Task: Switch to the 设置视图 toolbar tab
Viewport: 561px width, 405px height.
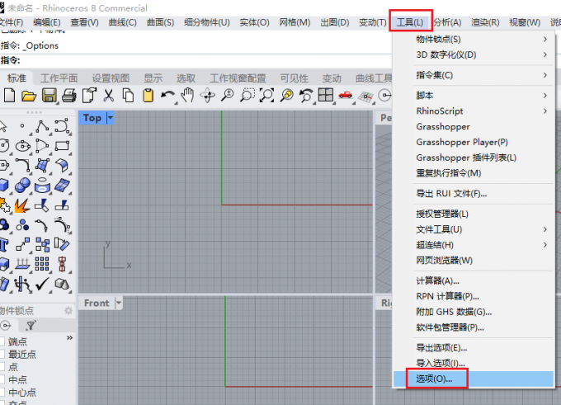Action: [x=111, y=78]
